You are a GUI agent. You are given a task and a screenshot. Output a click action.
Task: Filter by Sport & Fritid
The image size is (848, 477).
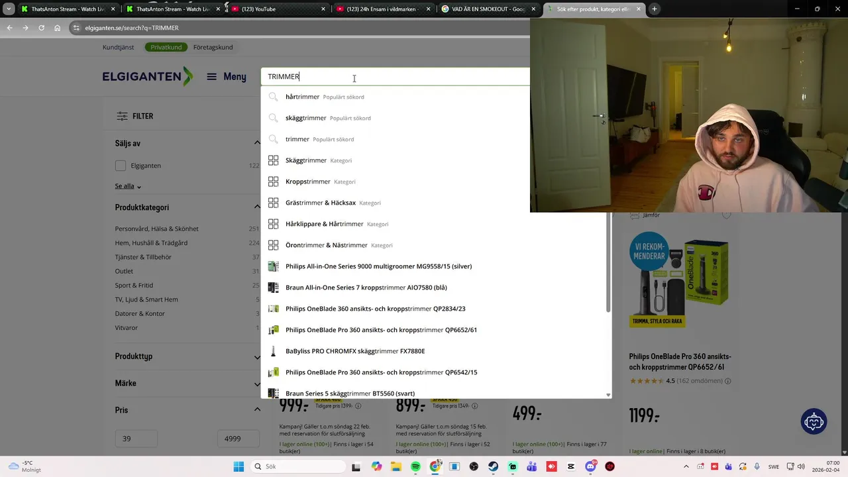pos(134,286)
